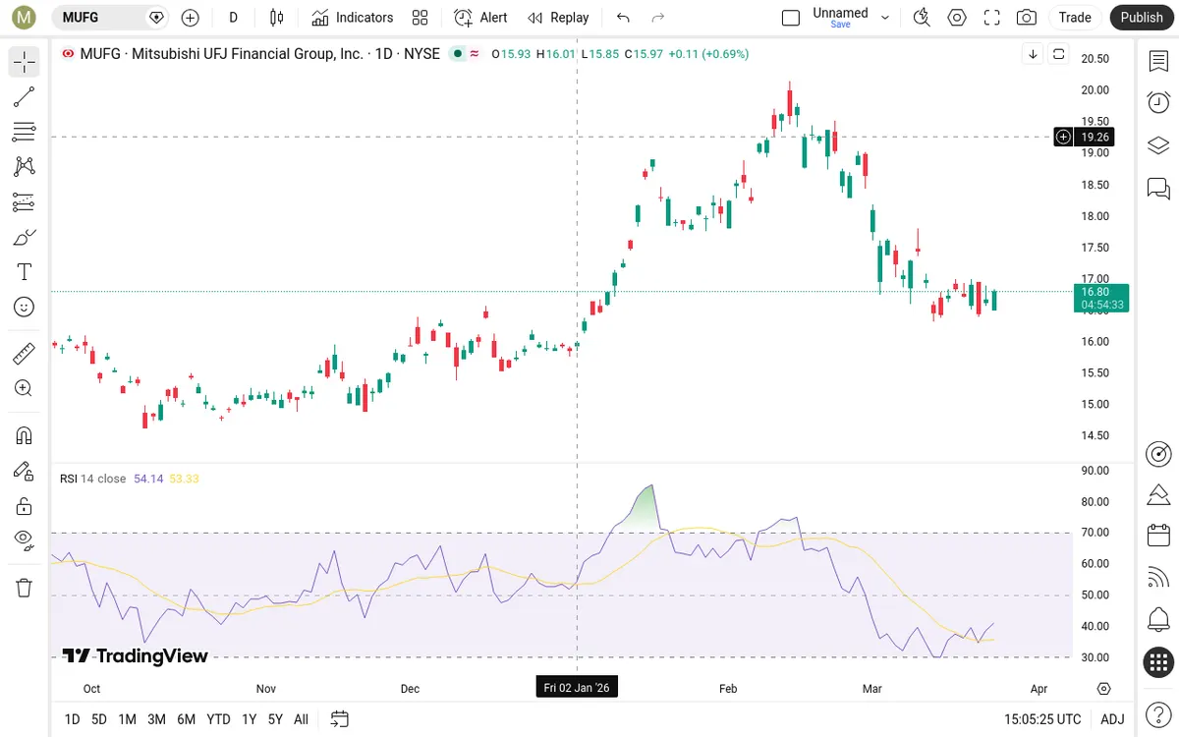This screenshot has width=1179, height=737.
Task: Open the Indicators dialog
Action: [353, 18]
